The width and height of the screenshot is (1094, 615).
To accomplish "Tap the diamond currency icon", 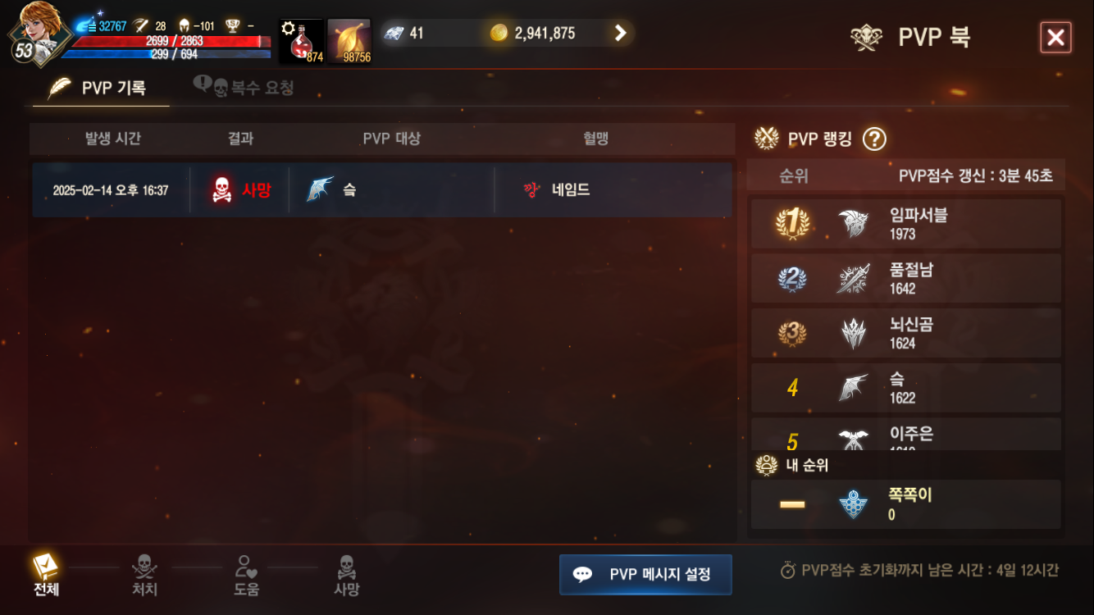I will coord(394,34).
